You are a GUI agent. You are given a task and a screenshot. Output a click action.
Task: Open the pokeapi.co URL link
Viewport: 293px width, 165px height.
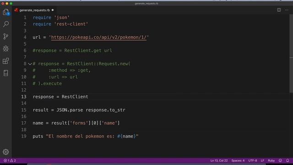tap(99, 37)
